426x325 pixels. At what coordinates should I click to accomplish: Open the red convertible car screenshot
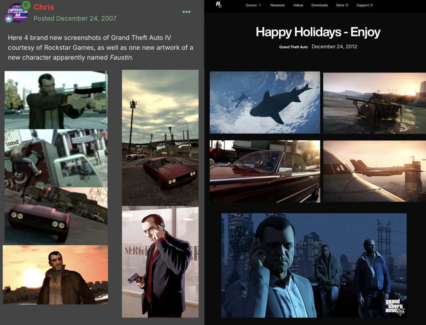click(x=265, y=171)
